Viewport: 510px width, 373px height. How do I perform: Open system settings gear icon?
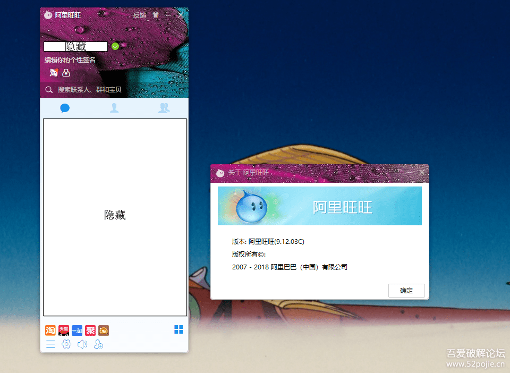(x=66, y=344)
